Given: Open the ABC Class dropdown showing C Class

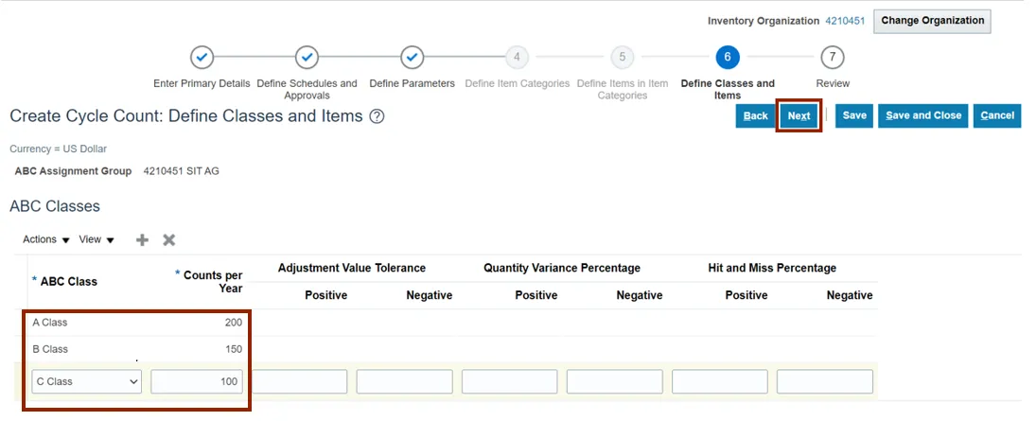Looking at the screenshot, I should pos(86,382).
